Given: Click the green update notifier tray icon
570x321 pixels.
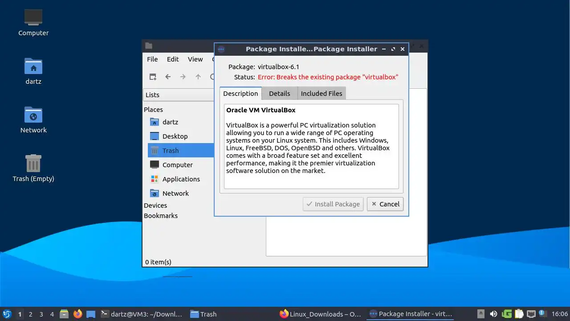Looking at the screenshot, I should click(x=507, y=314).
